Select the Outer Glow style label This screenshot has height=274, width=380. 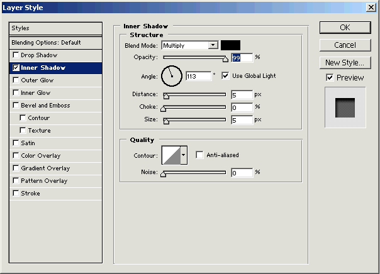pos(37,80)
